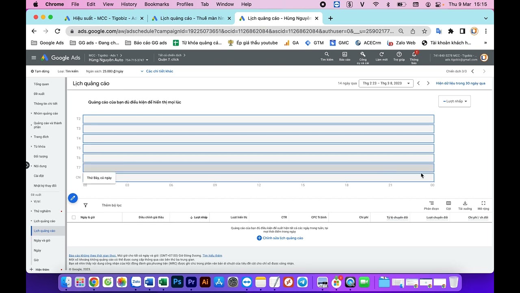
Task: Open Telegram from the dock
Action: (x=302, y=282)
